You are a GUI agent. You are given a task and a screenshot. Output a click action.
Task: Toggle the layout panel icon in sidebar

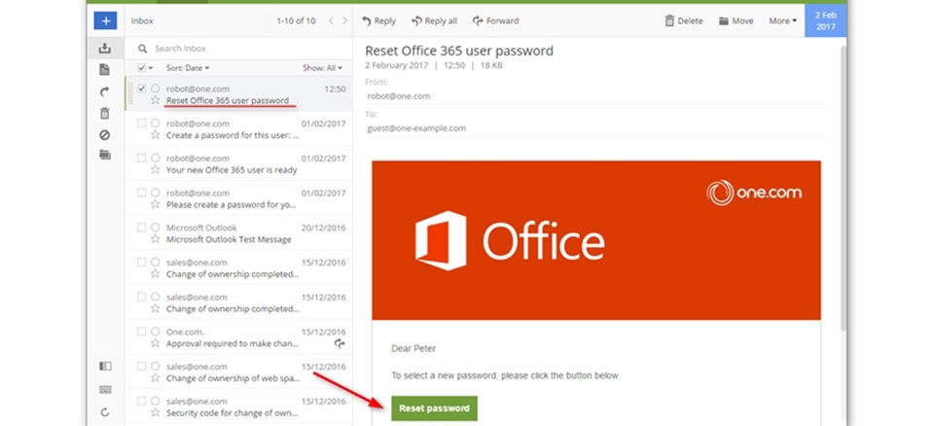coord(105,367)
